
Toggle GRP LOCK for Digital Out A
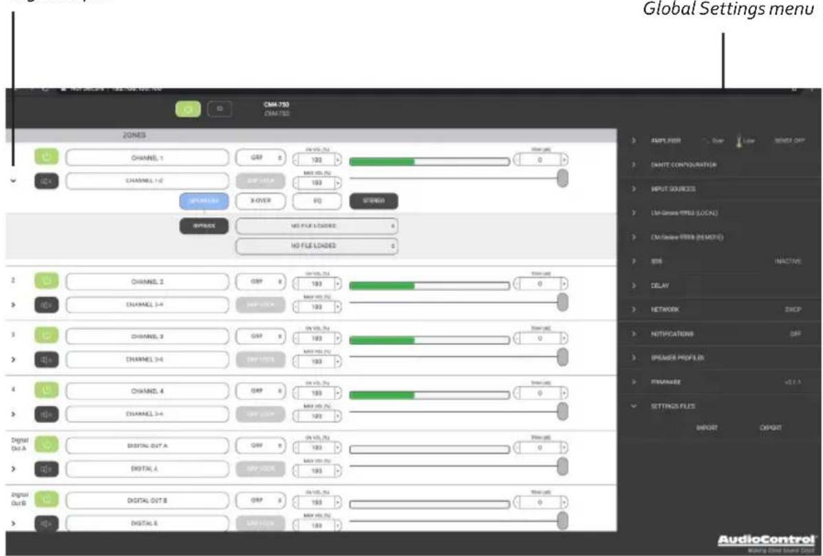tap(260, 469)
